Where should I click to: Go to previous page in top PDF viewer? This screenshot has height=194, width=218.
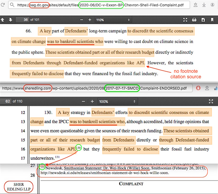tap(3, 20)
